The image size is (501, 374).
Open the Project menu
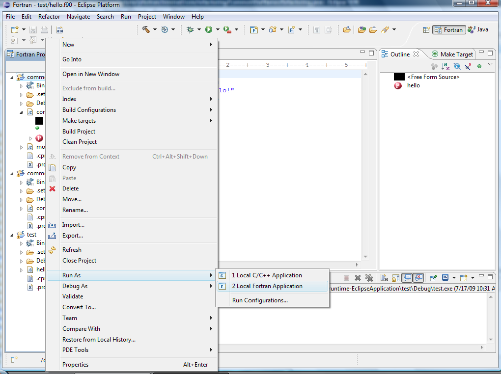(147, 17)
